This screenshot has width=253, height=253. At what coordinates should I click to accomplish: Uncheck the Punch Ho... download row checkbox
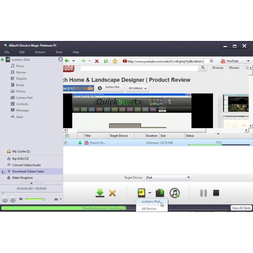(66, 143)
